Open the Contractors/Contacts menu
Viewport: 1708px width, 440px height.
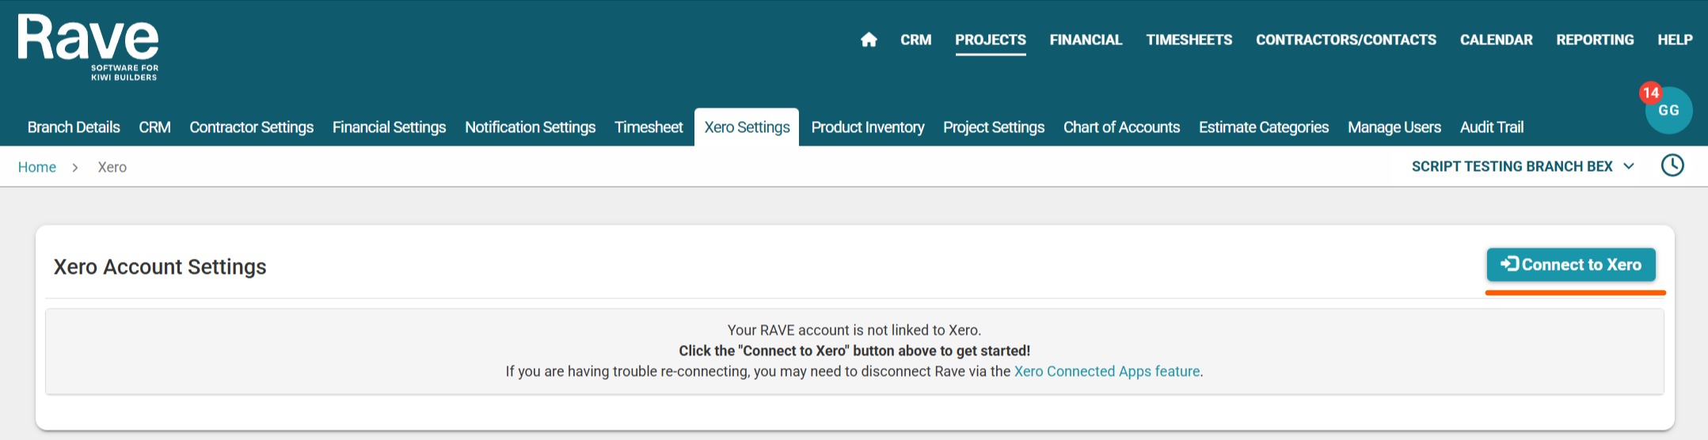[1345, 40]
